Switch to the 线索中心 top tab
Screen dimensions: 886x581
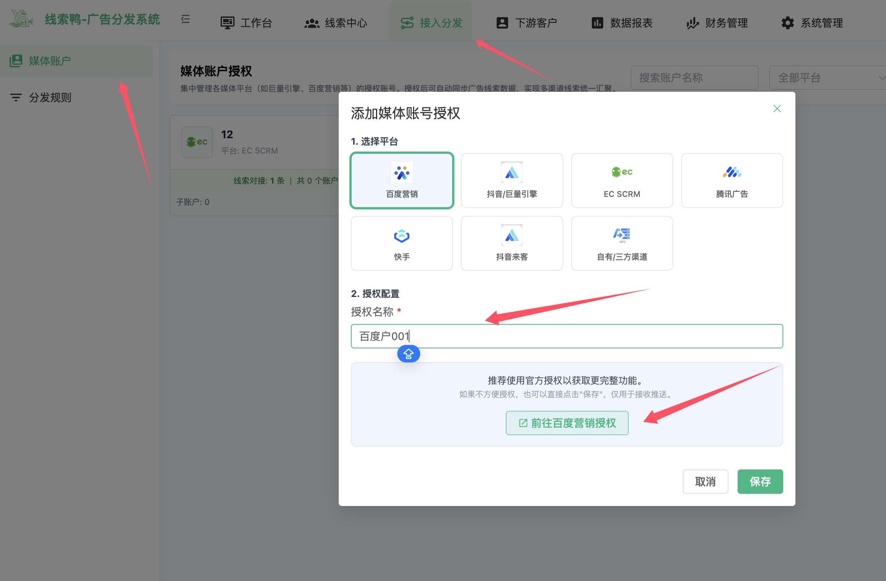pyautogui.click(x=336, y=23)
